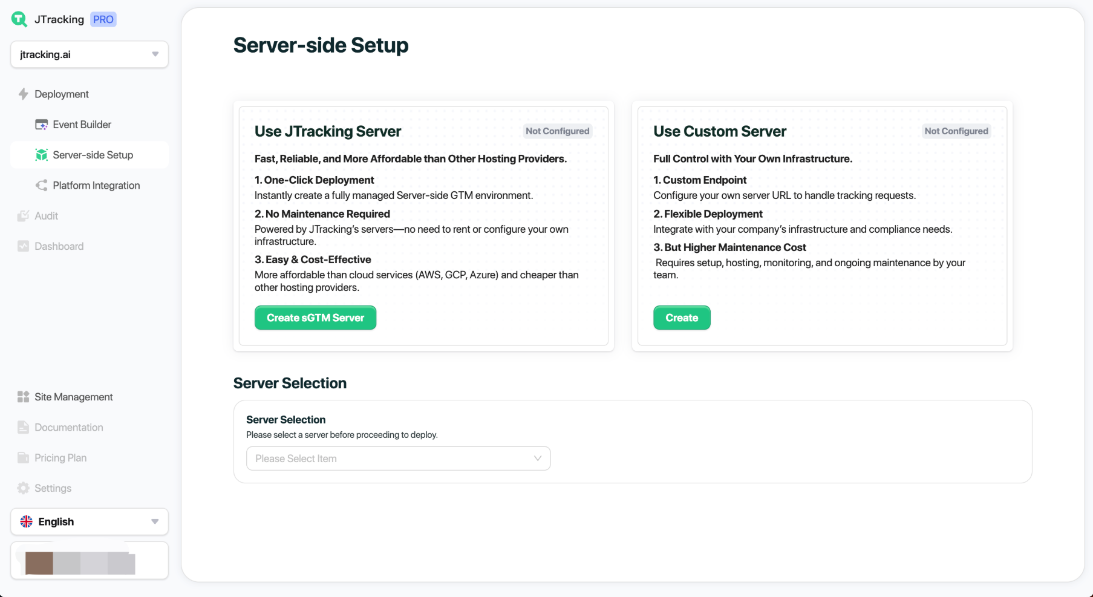Click the Server-side Setup cube icon
This screenshot has width=1093, height=597.
(42, 155)
